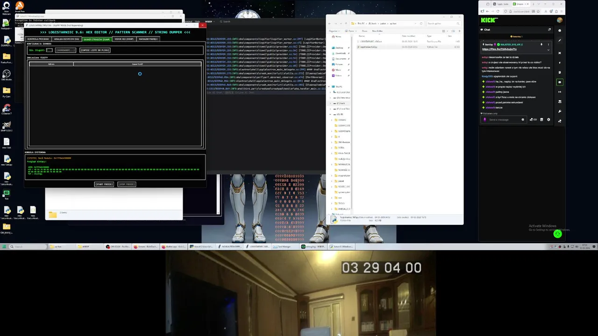Click the STOP FREEZE button
598x336 pixels.
click(127, 184)
